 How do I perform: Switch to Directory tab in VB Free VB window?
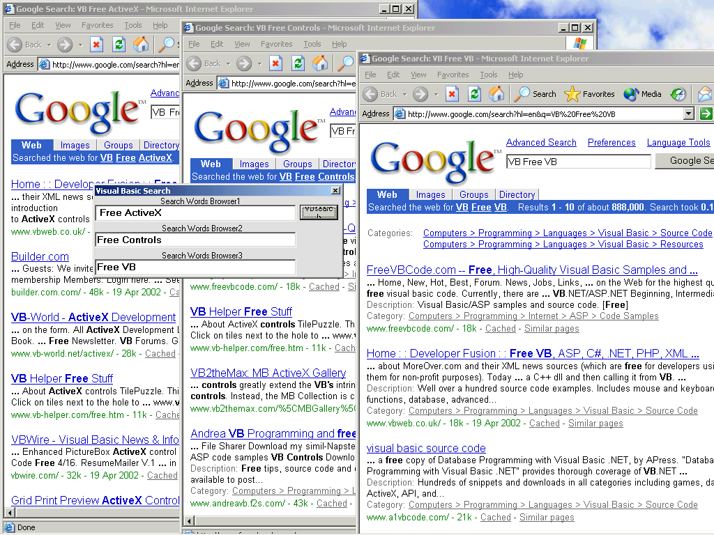coord(517,195)
